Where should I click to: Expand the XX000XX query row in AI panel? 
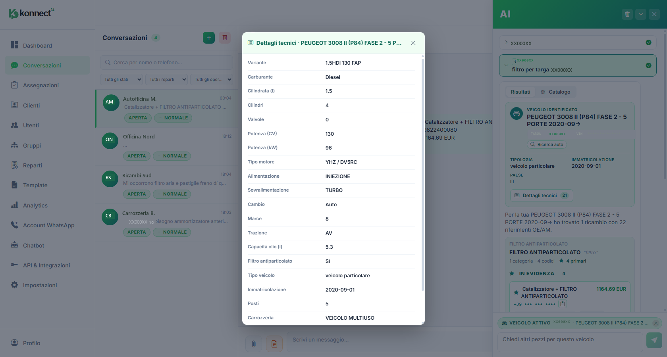pos(578,43)
